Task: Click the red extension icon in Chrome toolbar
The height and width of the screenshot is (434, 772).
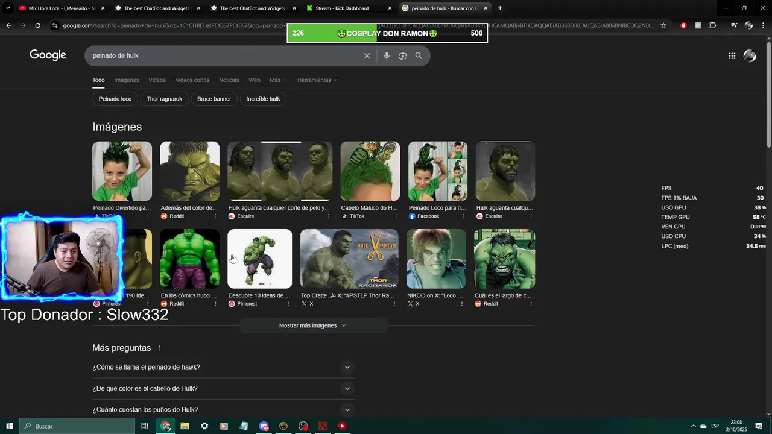Action: pyautogui.click(x=683, y=25)
